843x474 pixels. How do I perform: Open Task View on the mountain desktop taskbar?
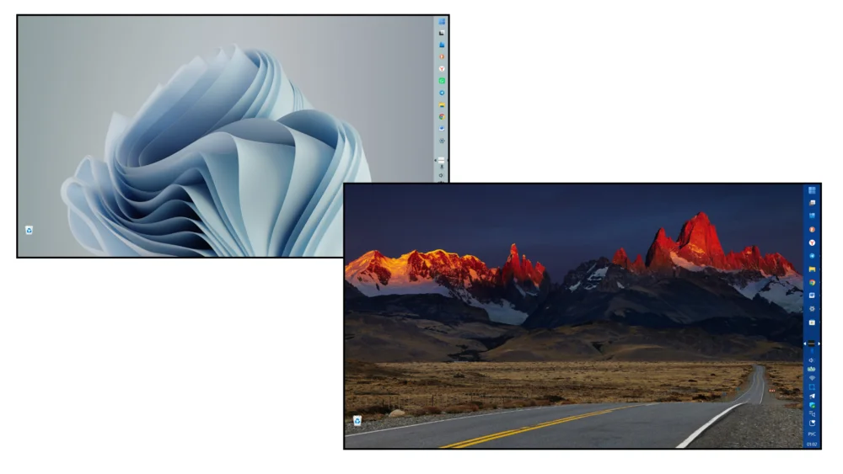[812, 203]
